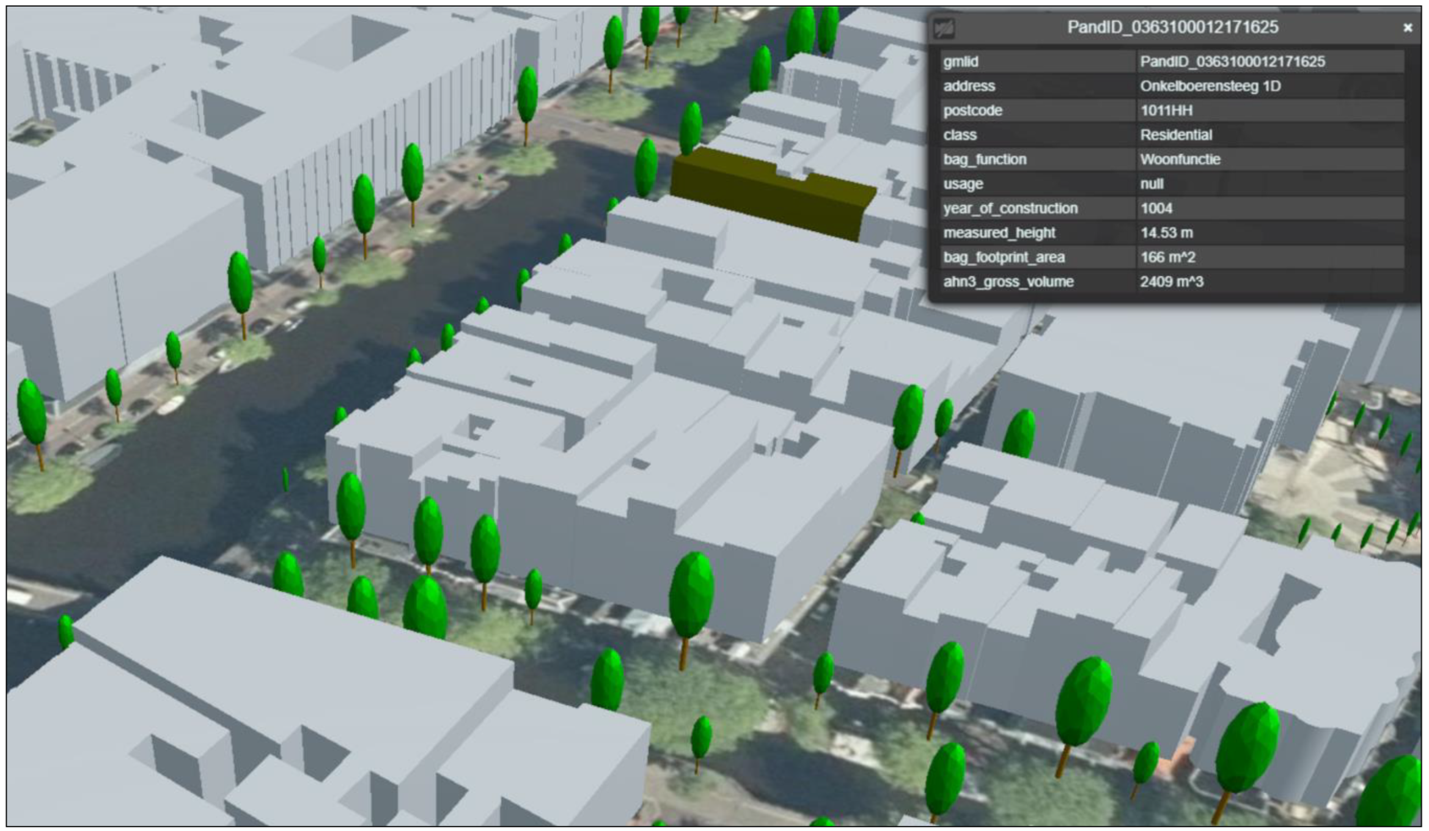Click the postcode attribute label
Viewport: 1429px width, 831px height.
click(x=972, y=111)
